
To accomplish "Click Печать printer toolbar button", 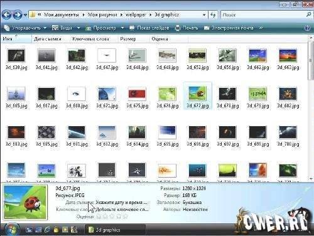I will (187, 28).
